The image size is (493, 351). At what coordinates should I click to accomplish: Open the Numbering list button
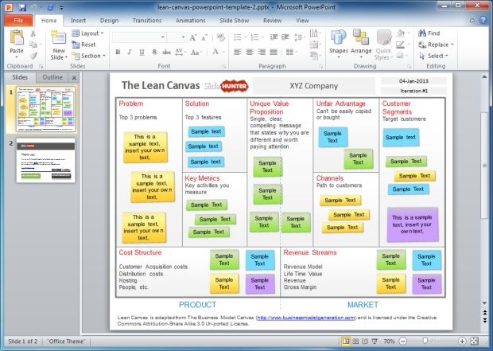click(254, 37)
